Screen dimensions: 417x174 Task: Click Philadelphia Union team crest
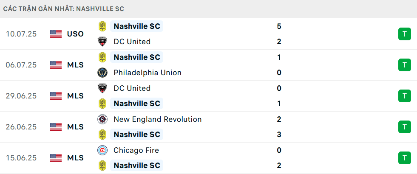coord(102,73)
